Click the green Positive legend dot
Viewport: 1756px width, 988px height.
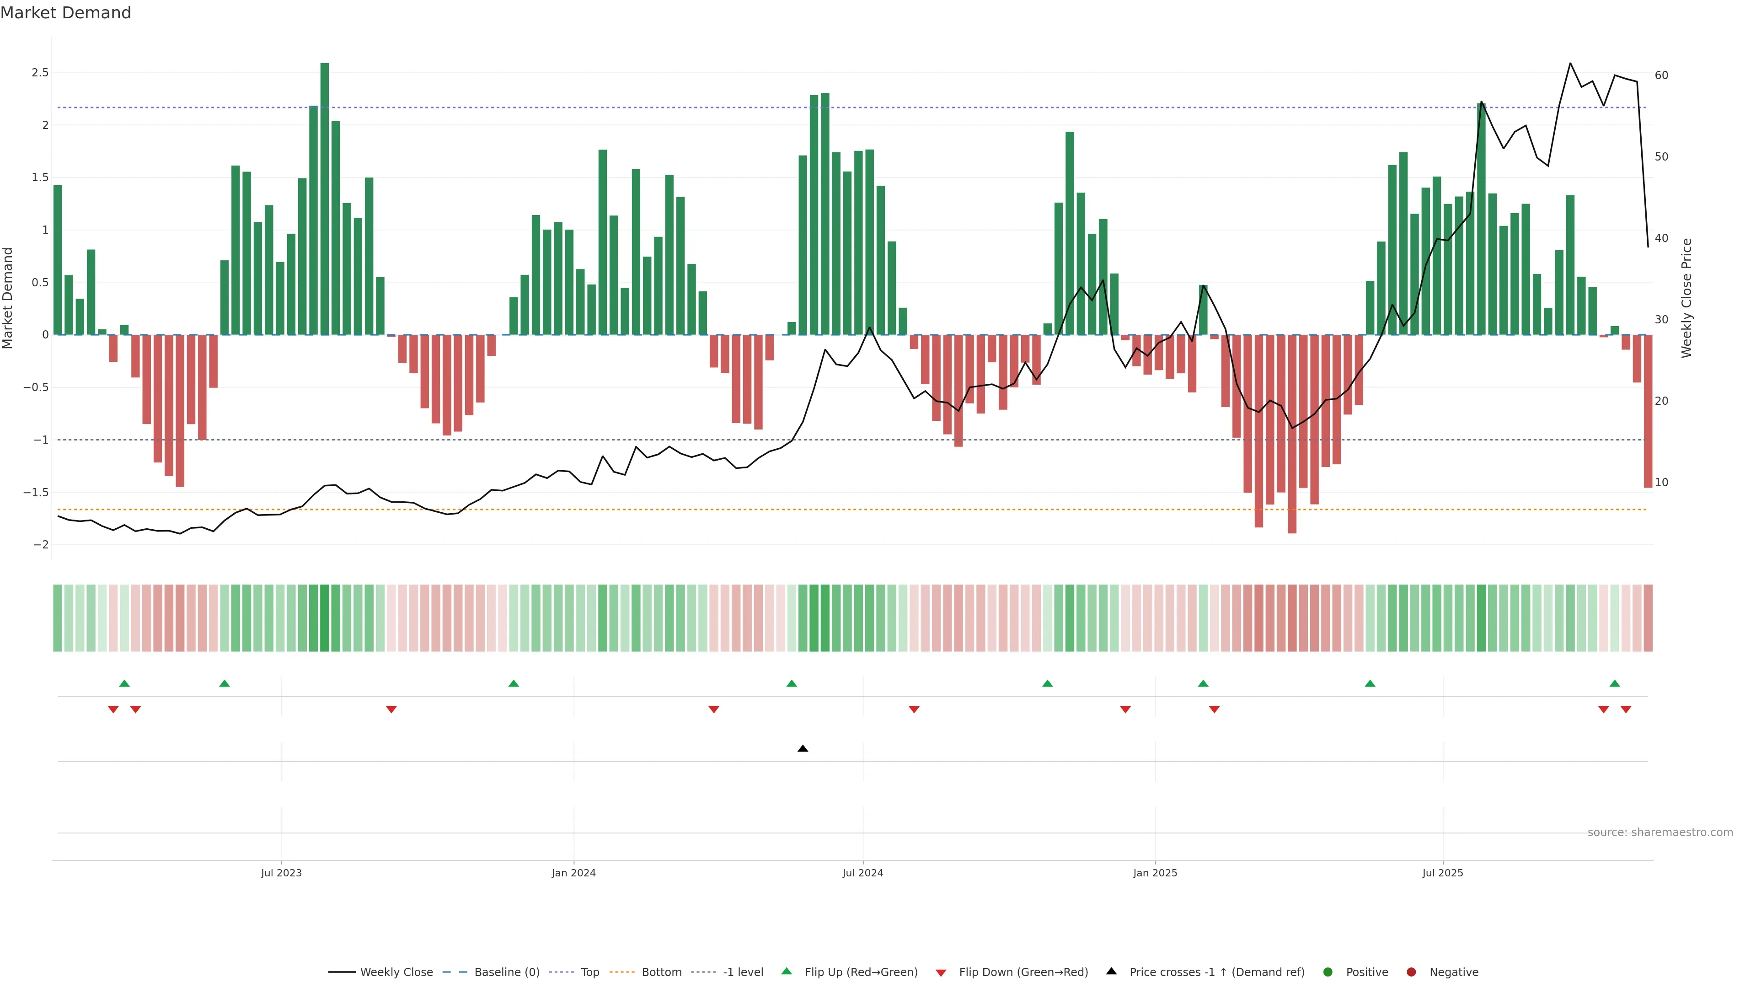point(1327,972)
